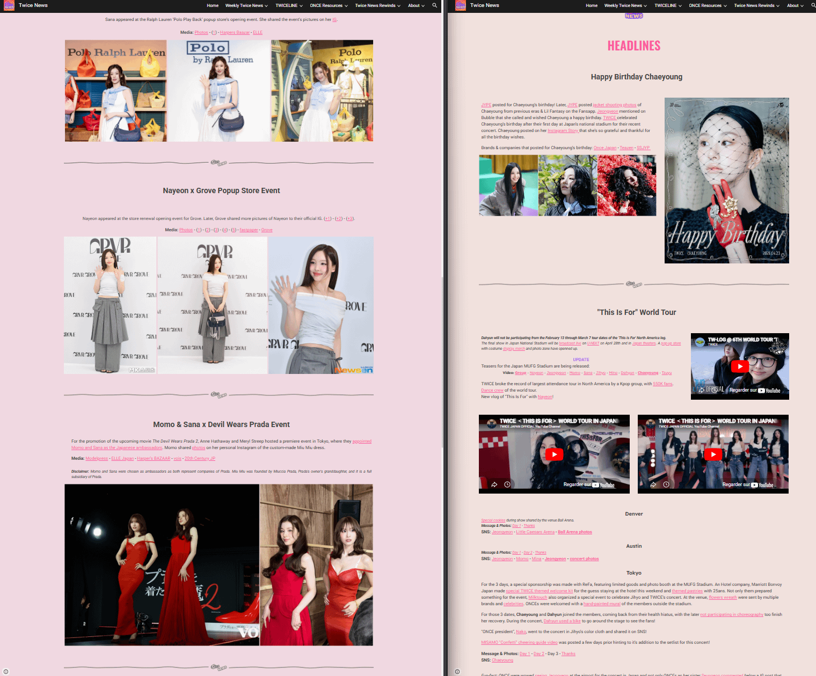Expand ONCE Resources menu in the left window
Viewport: 816px width, 676px height.
point(329,5)
